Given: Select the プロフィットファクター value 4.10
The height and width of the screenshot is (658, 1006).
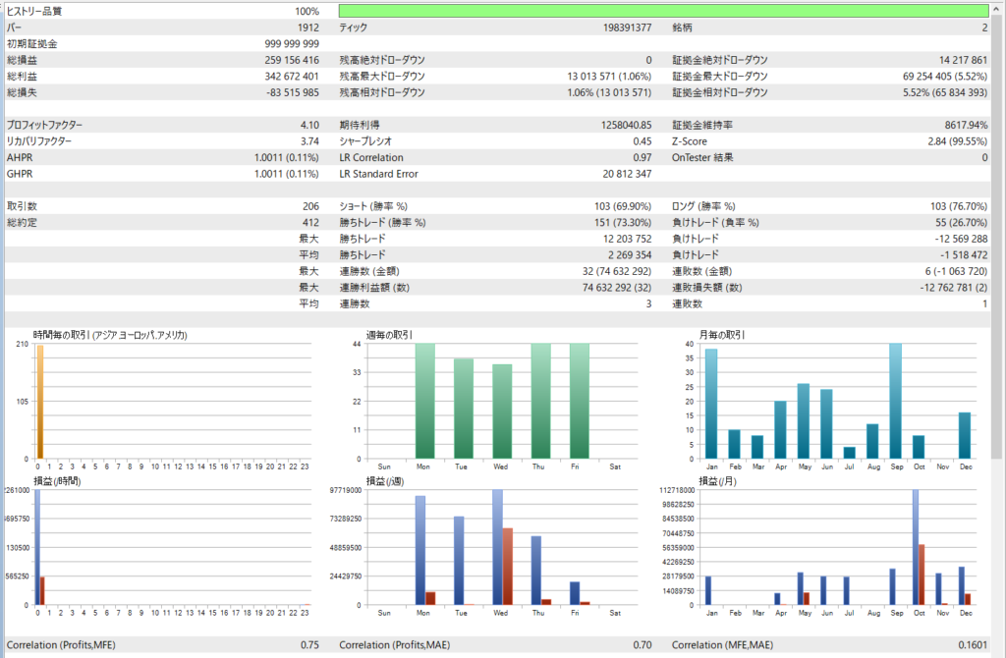Looking at the screenshot, I should [309, 125].
